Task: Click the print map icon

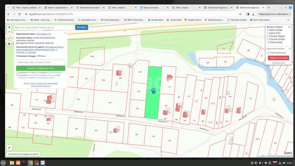Action: click(x=9, y=44)
